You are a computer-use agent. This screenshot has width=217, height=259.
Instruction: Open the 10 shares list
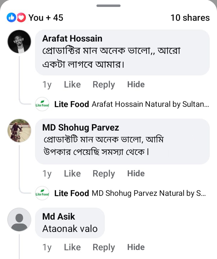pyautogui.click(x=190, y=17)
